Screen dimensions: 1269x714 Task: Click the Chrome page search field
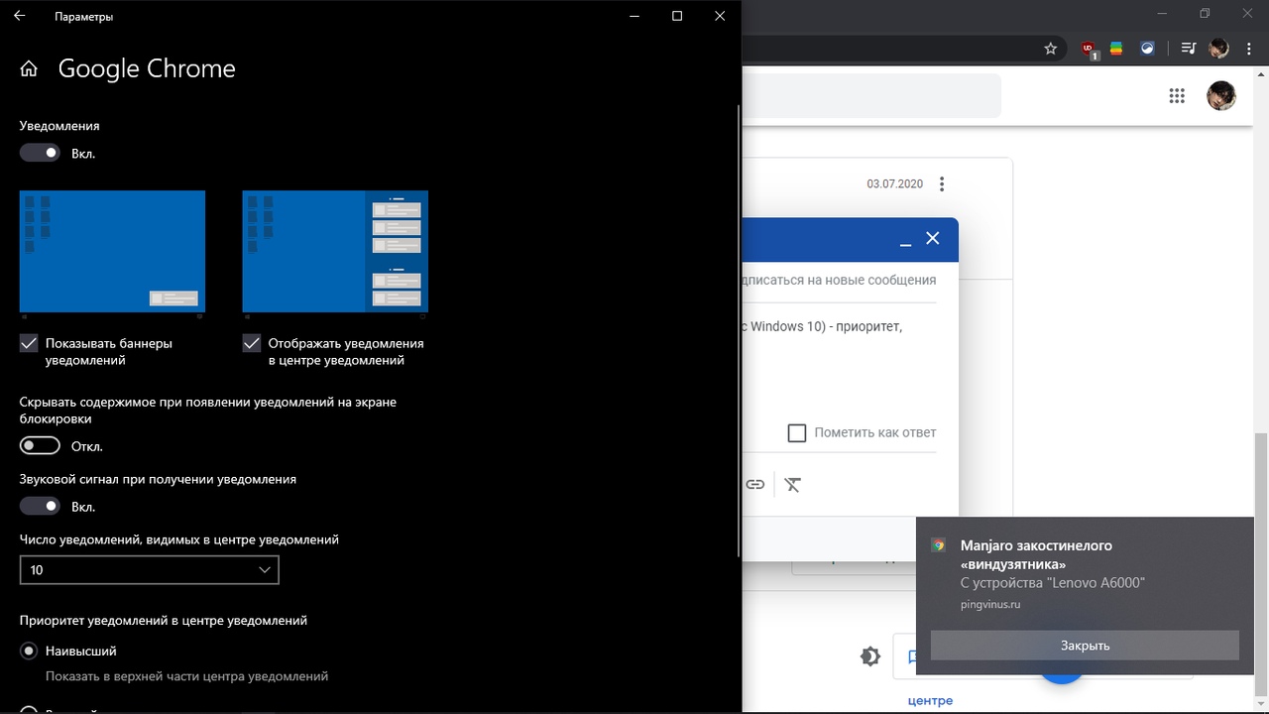(871, 95)
